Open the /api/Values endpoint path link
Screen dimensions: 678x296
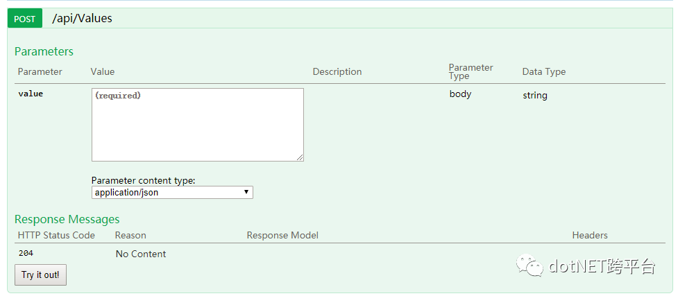(x=82, y=19)
